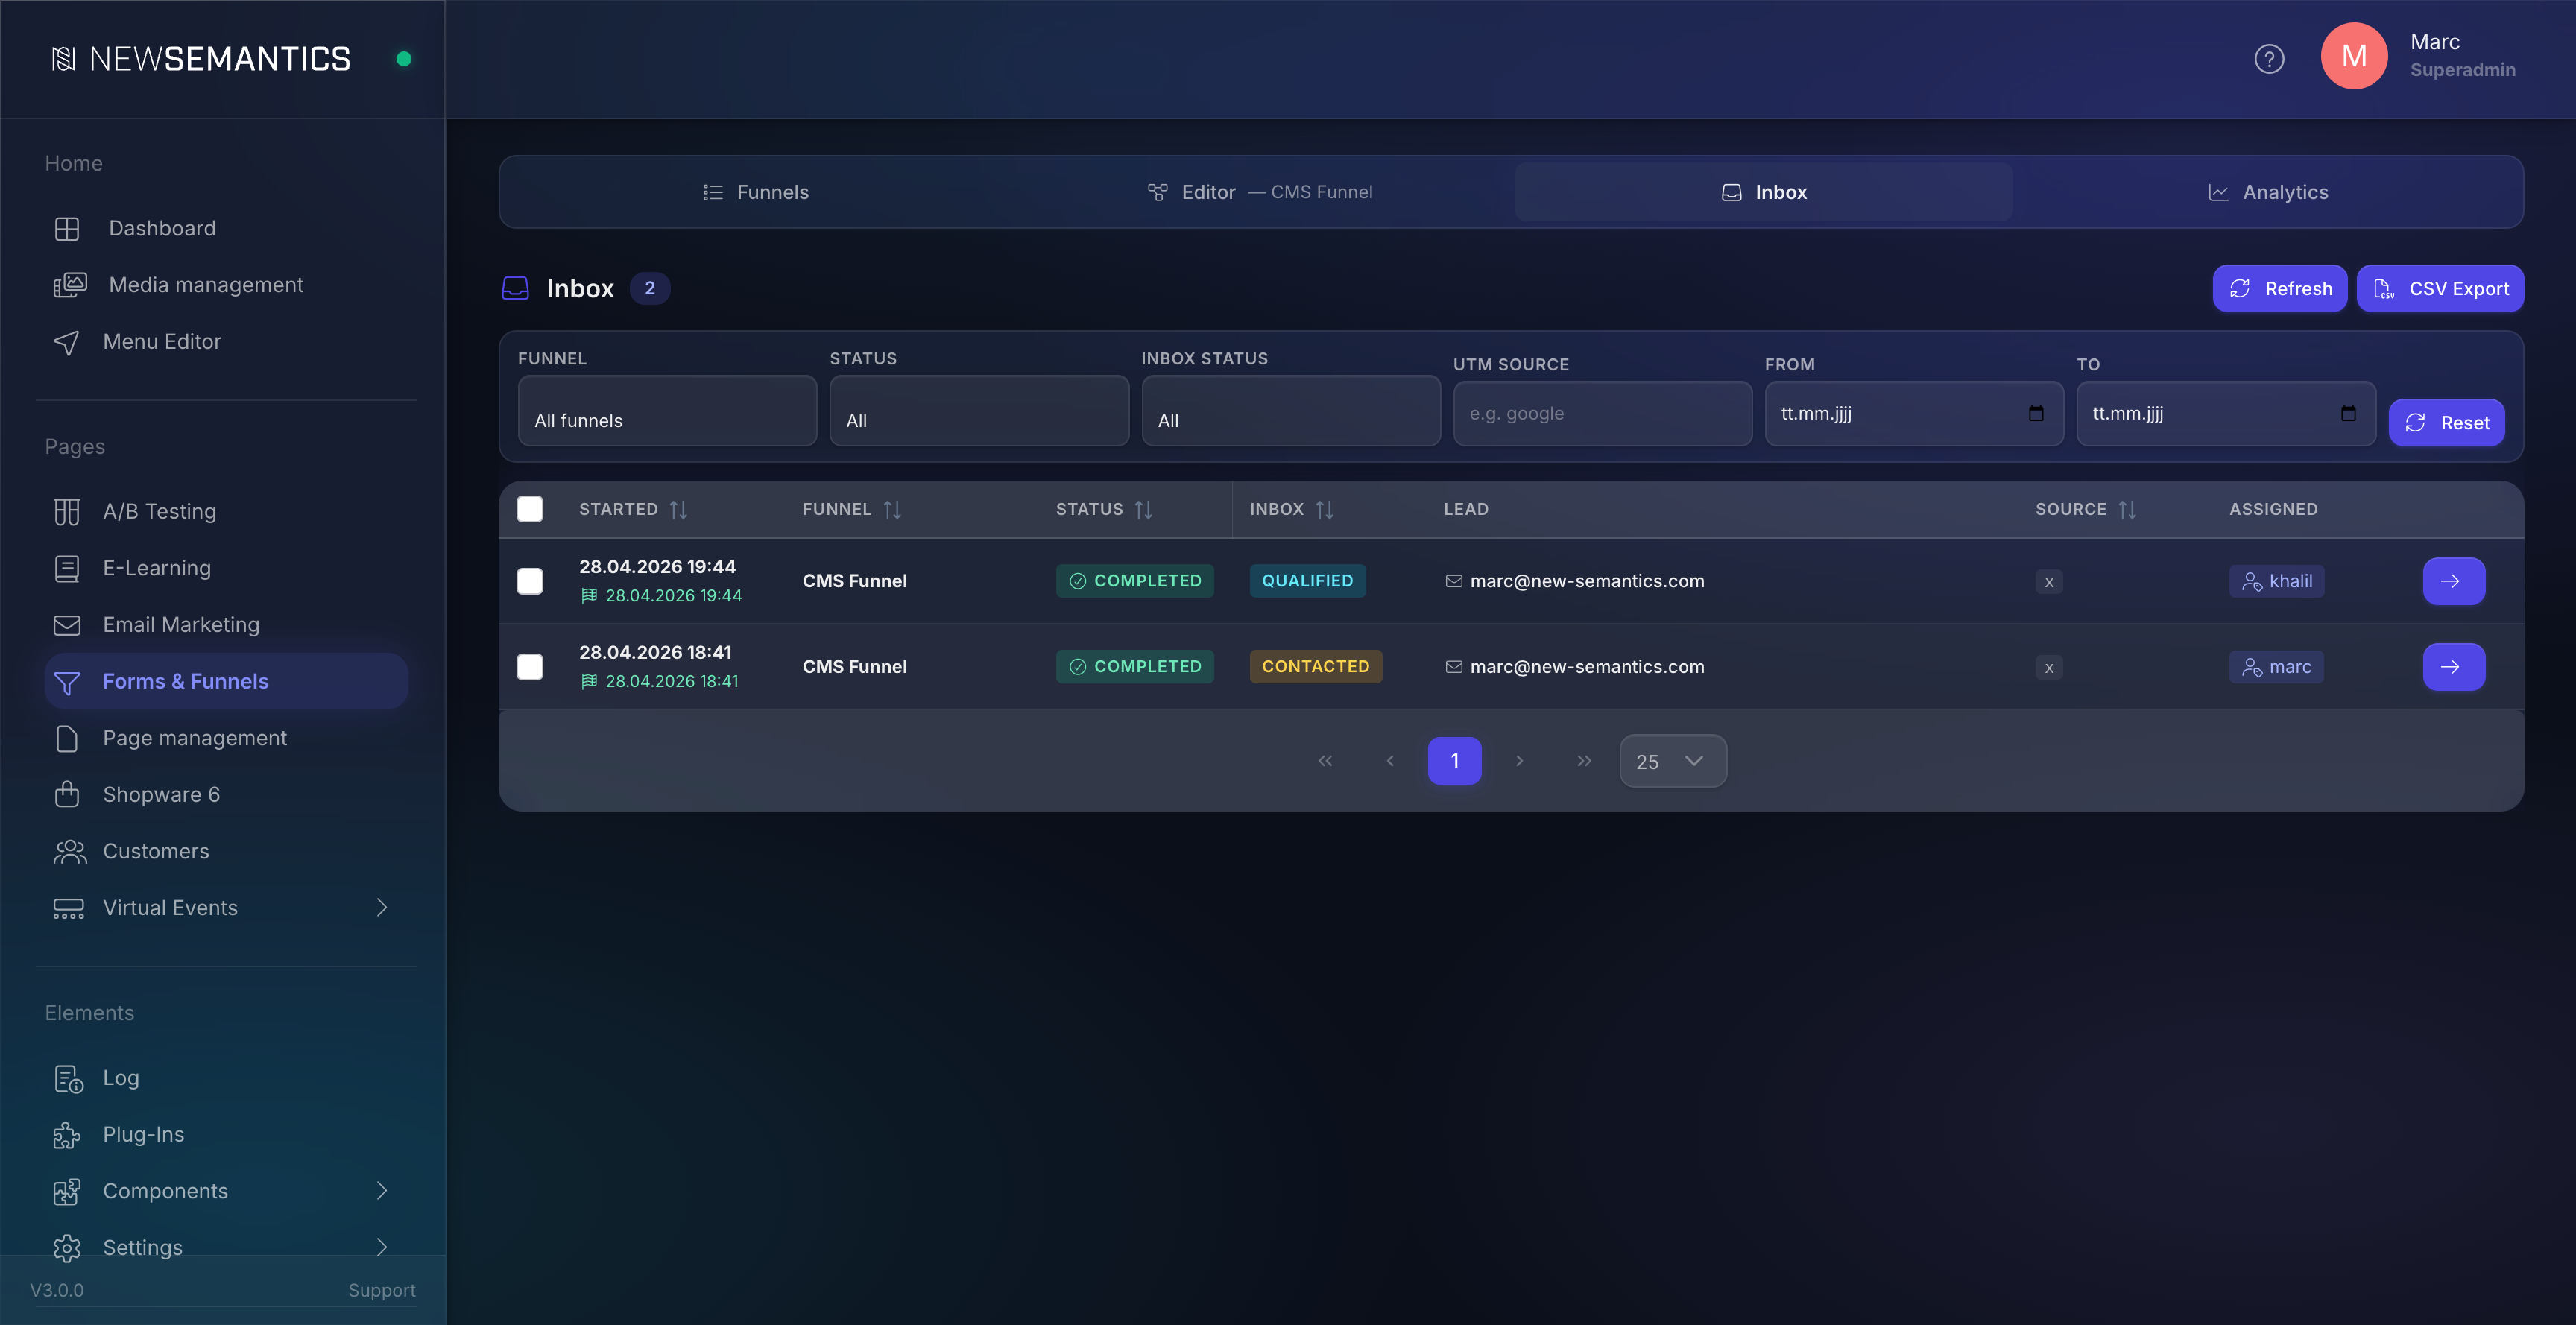Go to last page of results

[x=1584, y=761]
